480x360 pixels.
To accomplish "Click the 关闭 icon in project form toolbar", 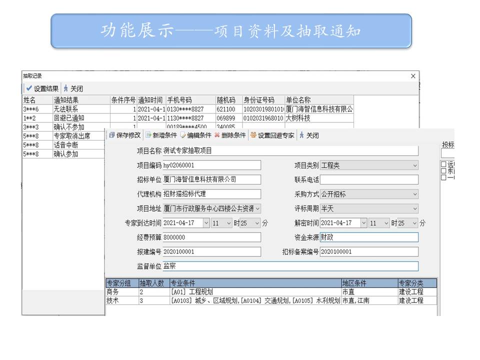I will (302, 135).
